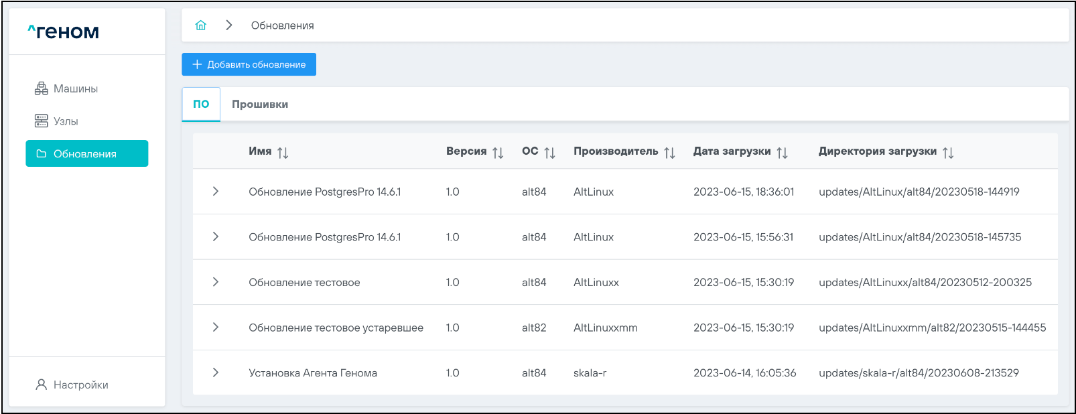Sort by Версия using sort arrows
Viewport: 1076px width, 414px height.
pyautogui.click(x=498, y=153)
